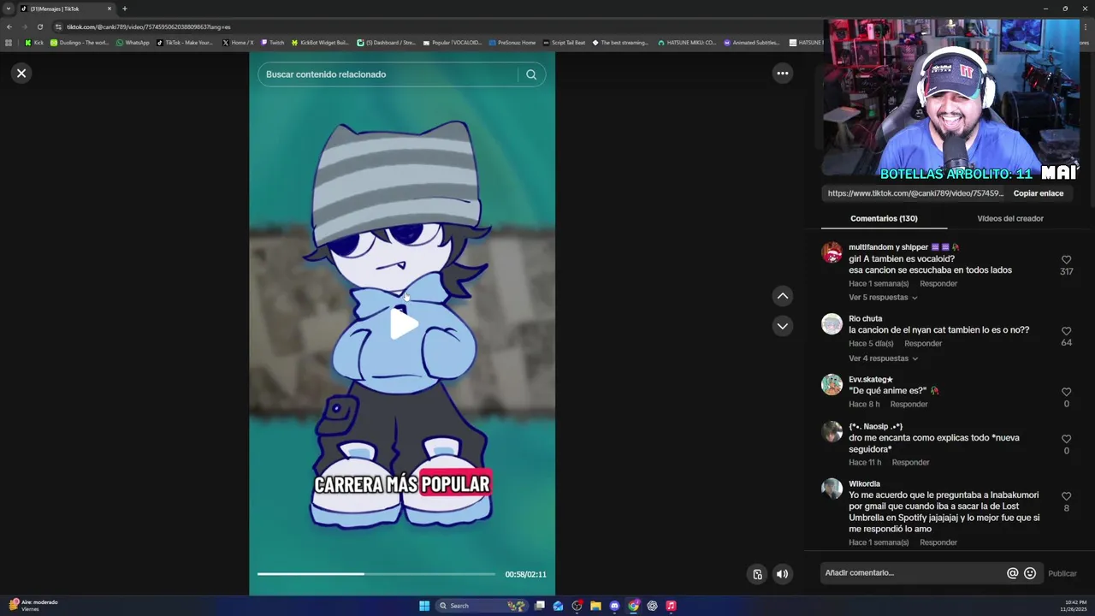Reply to Wikordia's comment
This screenshot has height=616, width=1095.
tap(938, 542)
